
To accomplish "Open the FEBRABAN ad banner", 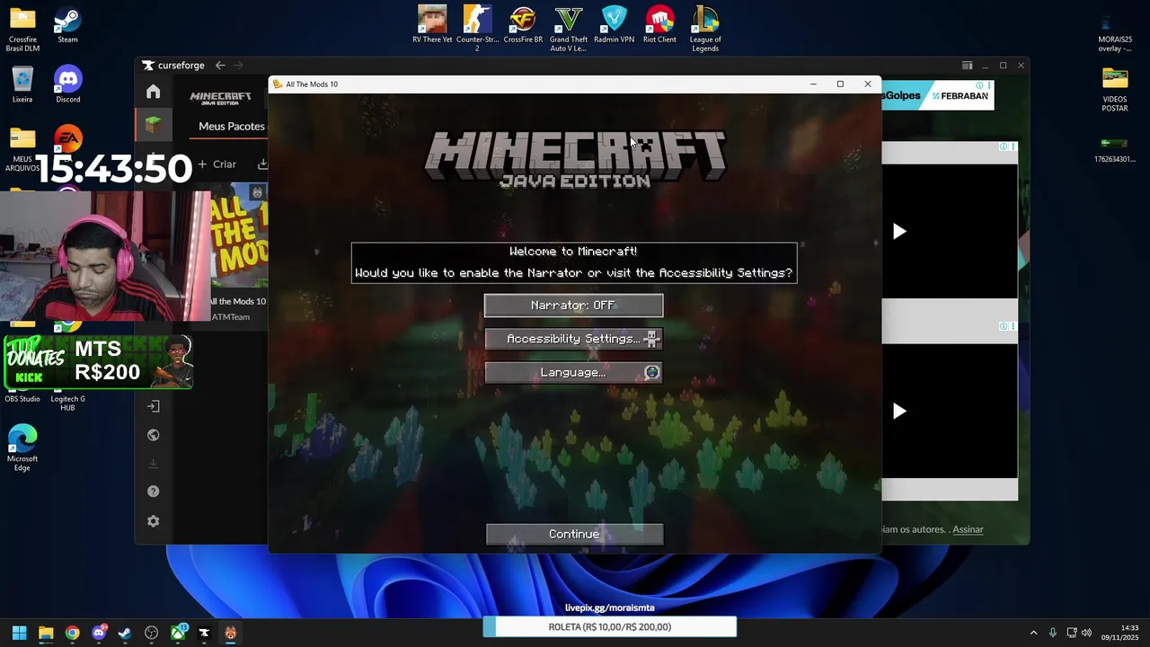I will click(x=937, y=96).
